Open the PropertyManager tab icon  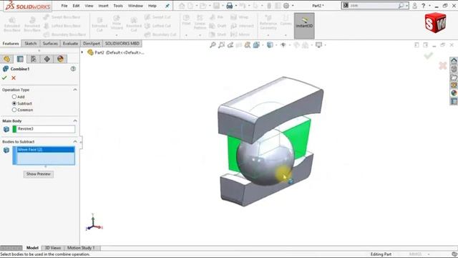(x=20, y=59)
